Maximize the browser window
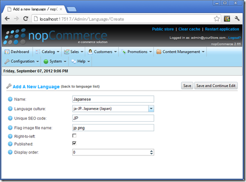The image size is (246, 182). pyautogui.click(x=225, y=3)
